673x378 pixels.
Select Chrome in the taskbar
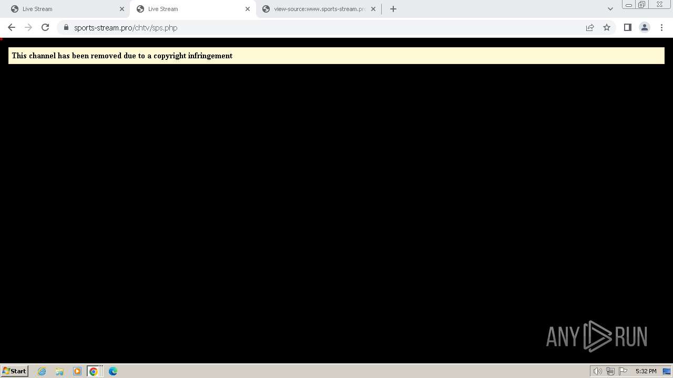[94, 371]
